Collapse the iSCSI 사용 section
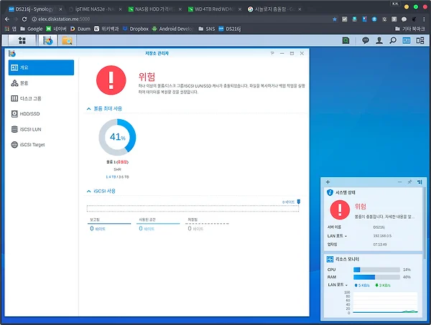Viewport: 431px width, 325px height. (88, 190)
